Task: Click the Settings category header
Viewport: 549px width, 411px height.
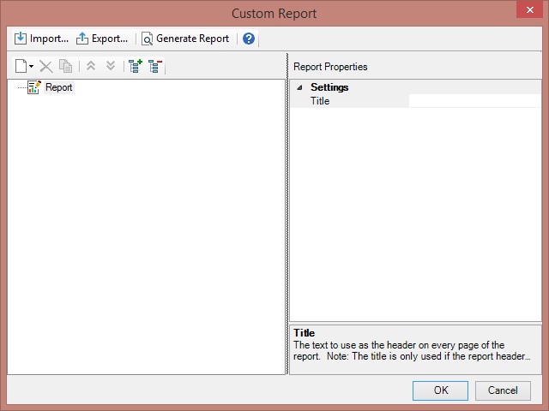Action: click(x=415, y=87)
